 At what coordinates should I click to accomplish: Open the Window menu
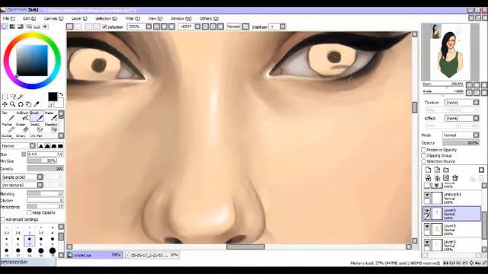(181, 18)
